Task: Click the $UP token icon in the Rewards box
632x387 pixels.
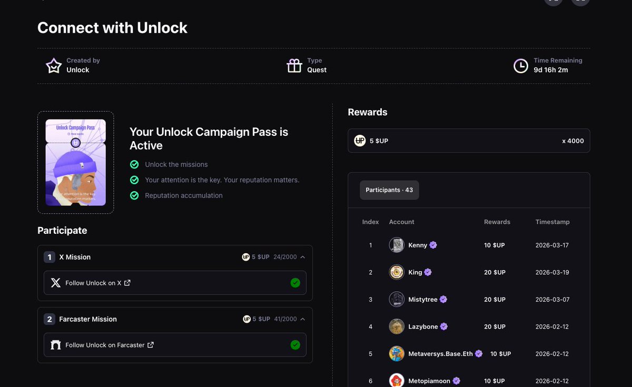Action: [360, 141]
